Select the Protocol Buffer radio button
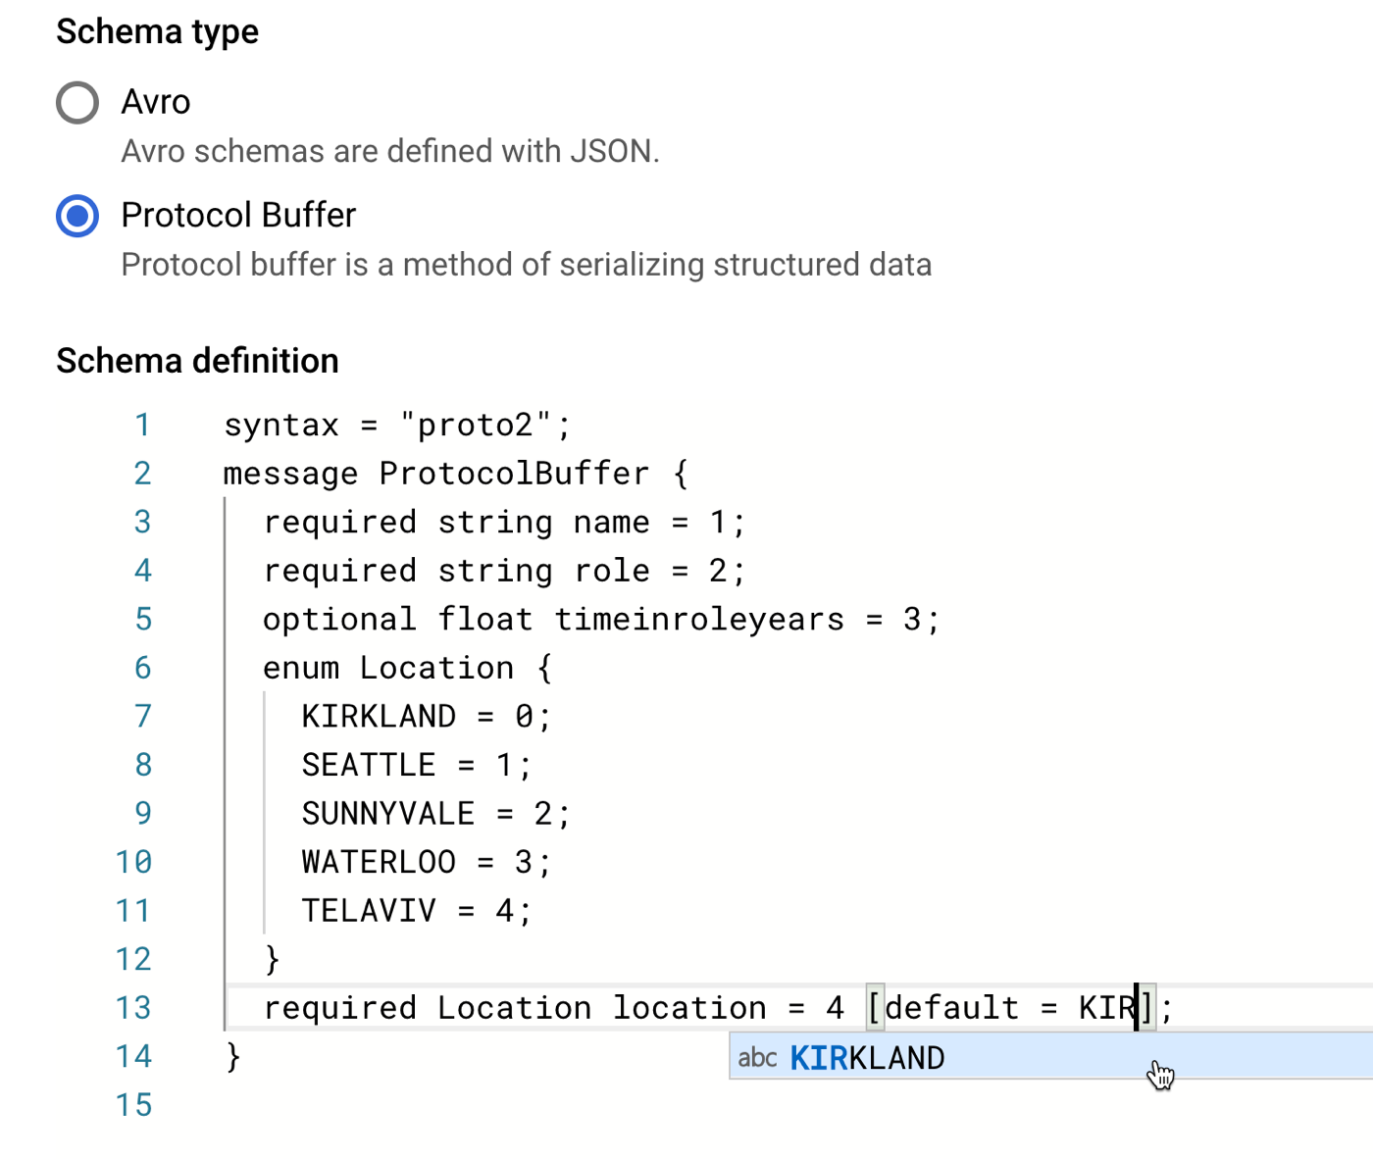Viewport: 1373px width, 1159px height. click(x=77, y=216)
